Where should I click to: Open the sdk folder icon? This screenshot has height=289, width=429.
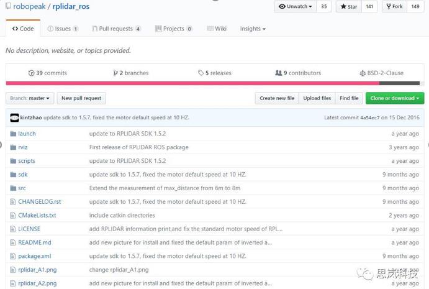tap(13, 175)
